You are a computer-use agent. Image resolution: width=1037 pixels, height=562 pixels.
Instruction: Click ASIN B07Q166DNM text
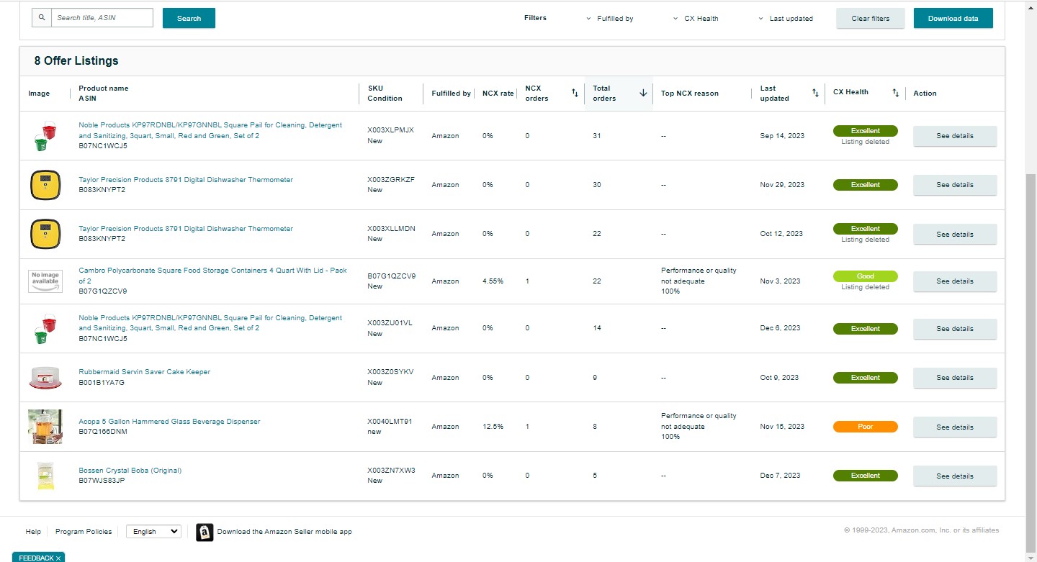(x=103, y=432)
